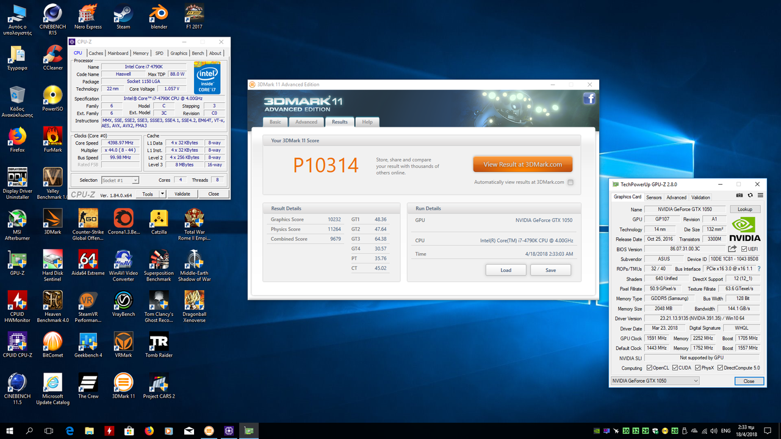Open the Steam desktop shortcut
This screenshot has width=781, height=439.
[123, 16]
